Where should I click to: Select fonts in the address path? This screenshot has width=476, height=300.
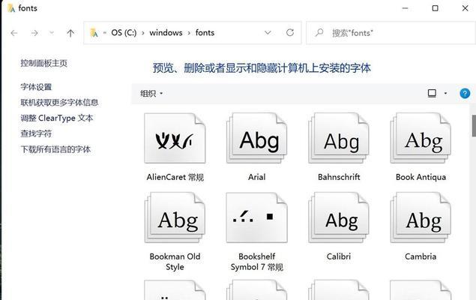coord(205,32)
